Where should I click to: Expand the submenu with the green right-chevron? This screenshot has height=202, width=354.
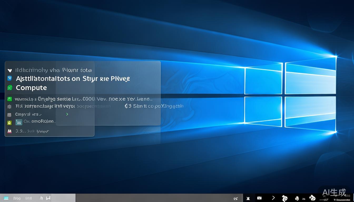pos(67,114)
